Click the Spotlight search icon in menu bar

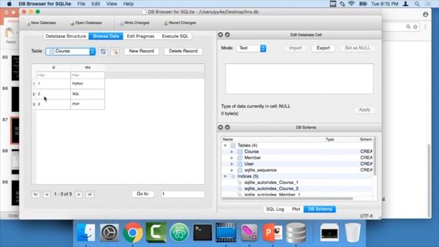[417, 4]
